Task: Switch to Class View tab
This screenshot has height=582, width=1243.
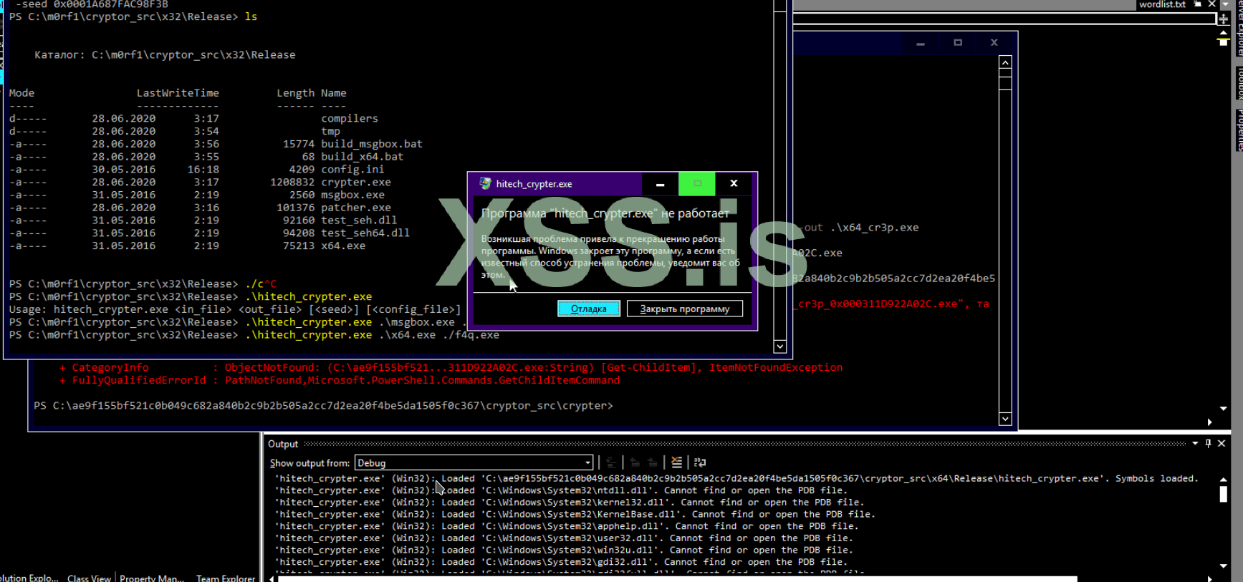Action: point(89,578)
